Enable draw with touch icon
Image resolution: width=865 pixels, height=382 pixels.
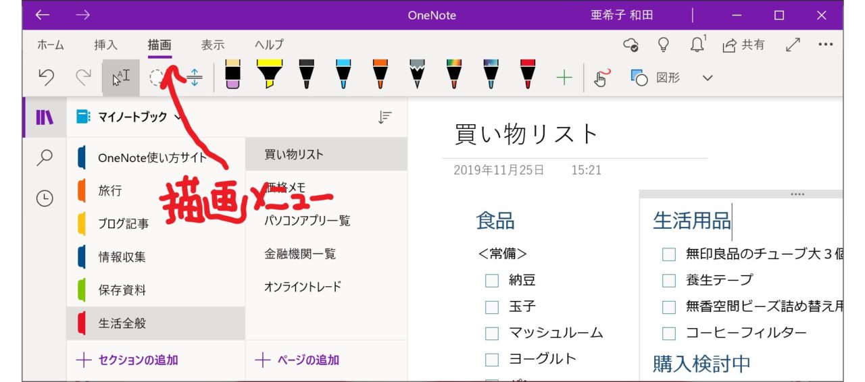tap(601, 78)
